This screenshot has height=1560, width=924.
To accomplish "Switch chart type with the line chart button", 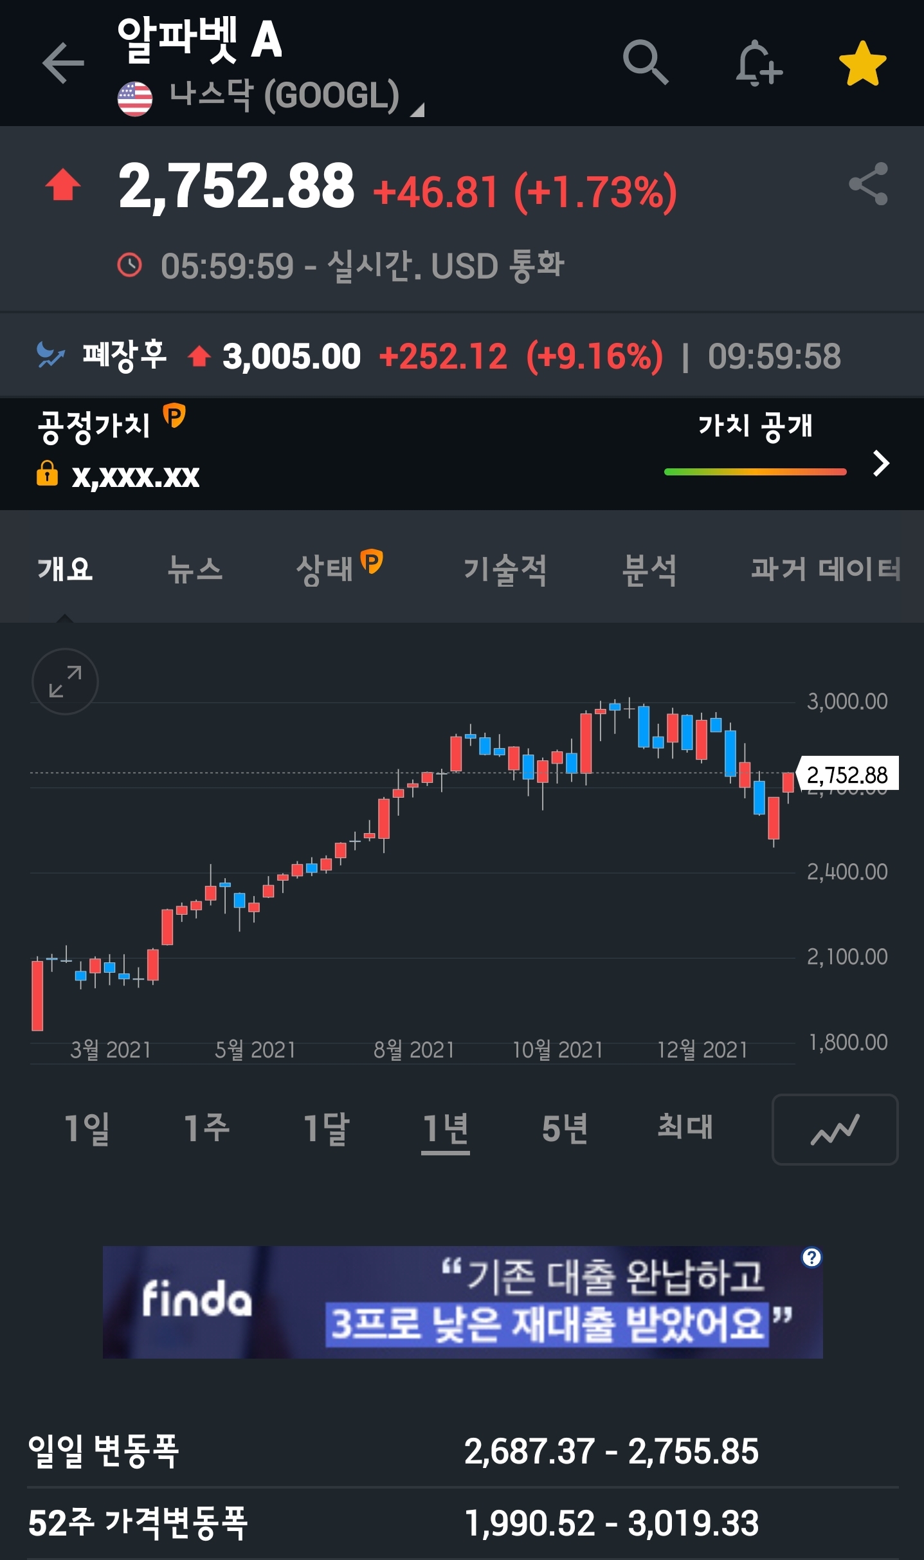I will click(835, 1130).
